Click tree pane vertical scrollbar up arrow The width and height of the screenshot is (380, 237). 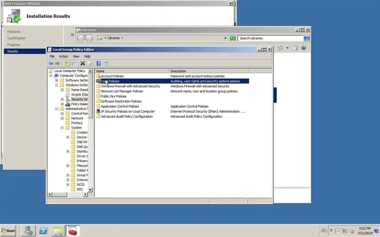(90, 71)
